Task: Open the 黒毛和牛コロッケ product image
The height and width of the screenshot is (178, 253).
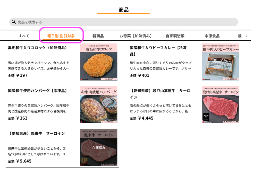Action: coord(99,62)
